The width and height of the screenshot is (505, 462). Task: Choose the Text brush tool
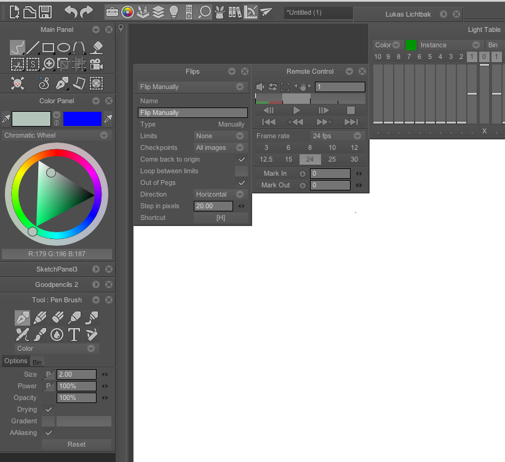(74, 335)
